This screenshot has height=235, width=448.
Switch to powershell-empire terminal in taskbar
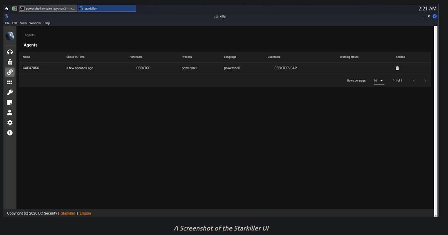(x=48, y=9)
